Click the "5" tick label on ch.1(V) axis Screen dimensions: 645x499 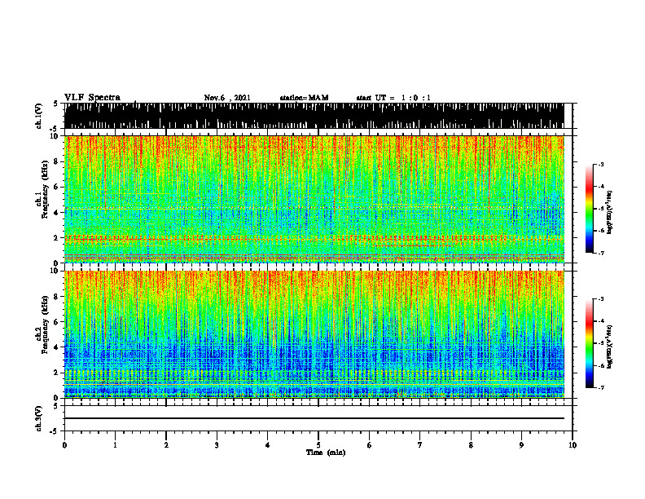point(55,104)
